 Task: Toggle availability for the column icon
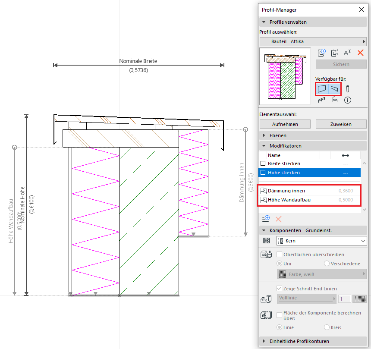tap(348, 88)
